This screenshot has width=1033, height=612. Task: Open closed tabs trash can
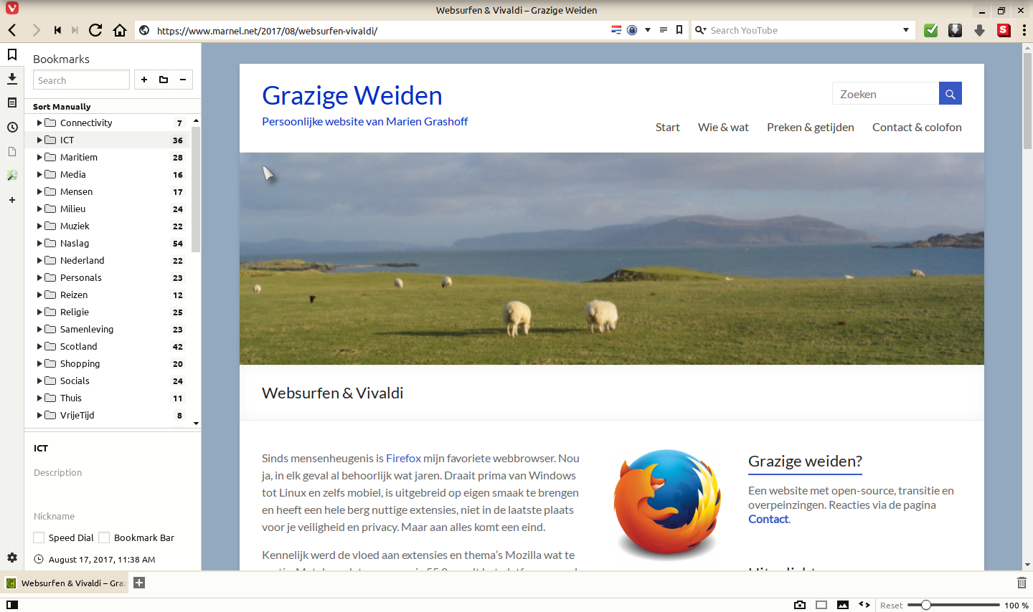click(x=1022, y=583)
